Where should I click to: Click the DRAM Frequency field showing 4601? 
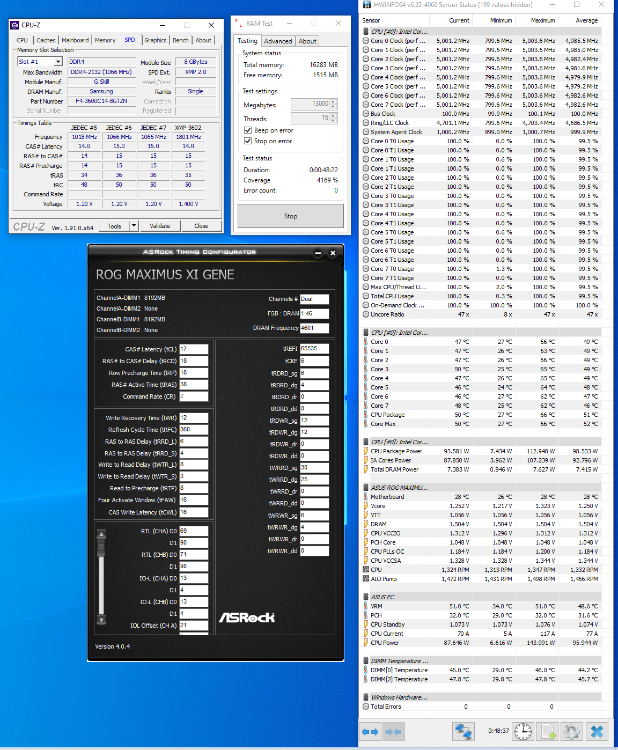(x=314, y=328)
